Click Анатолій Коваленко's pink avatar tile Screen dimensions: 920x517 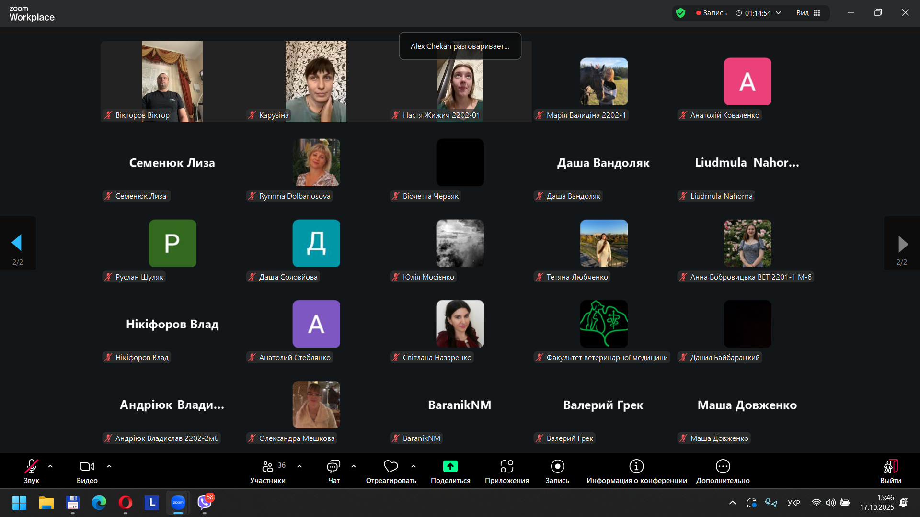click(747, 81)
